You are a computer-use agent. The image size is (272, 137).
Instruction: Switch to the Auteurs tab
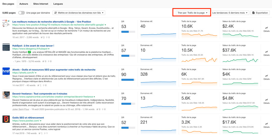click(x=24, y=4)
